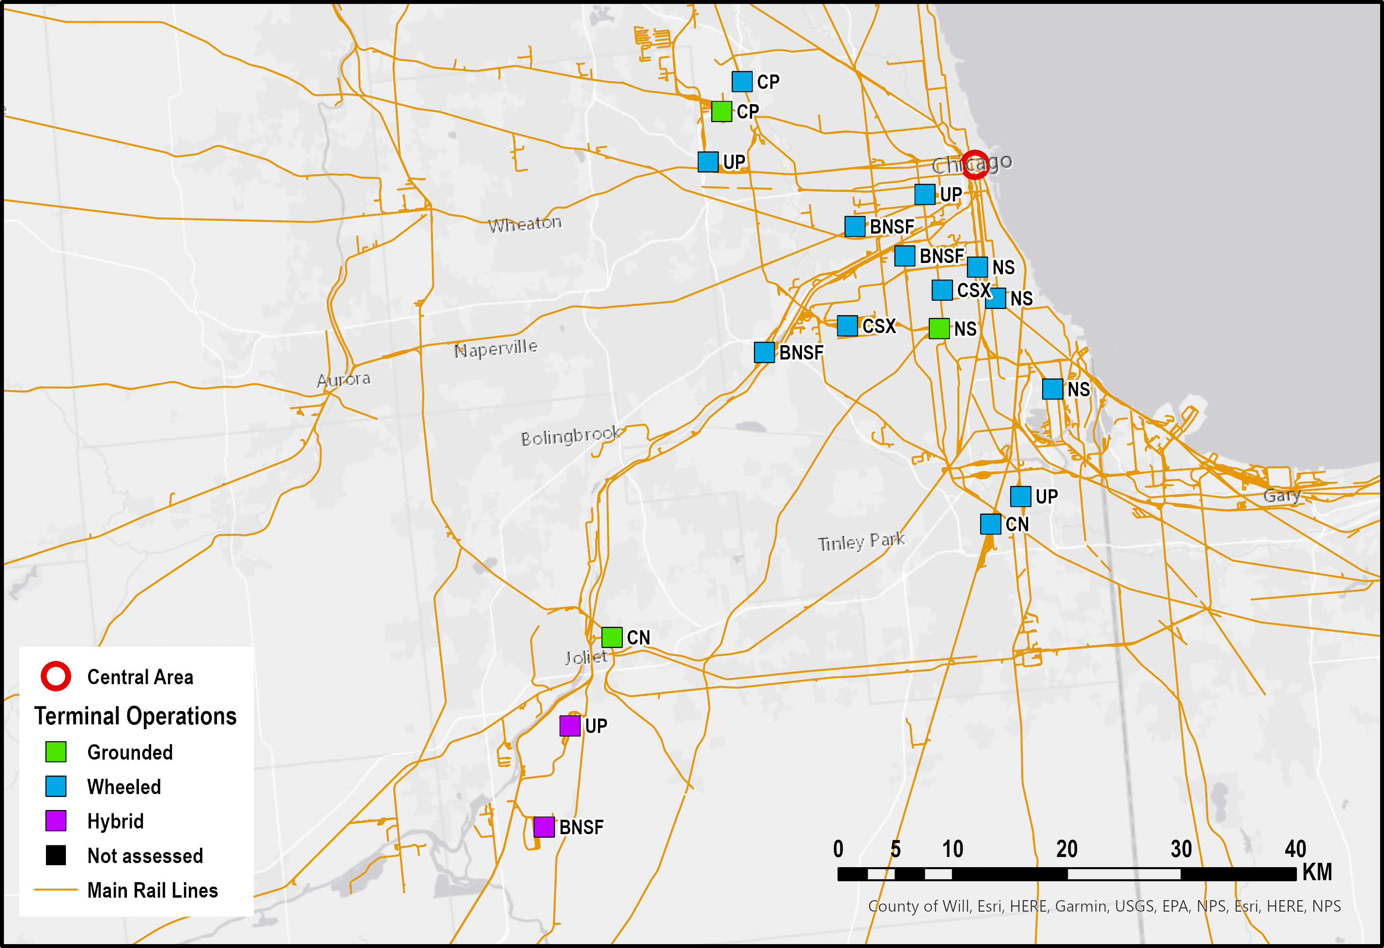The height and width of the screenshot is (948, 1384).
Task: Click the 'KM' unit label on scale bar
Action: 1317,872
